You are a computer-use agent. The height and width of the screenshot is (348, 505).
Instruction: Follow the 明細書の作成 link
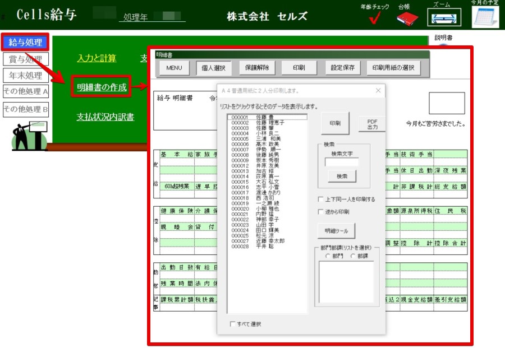pos(102,87)
